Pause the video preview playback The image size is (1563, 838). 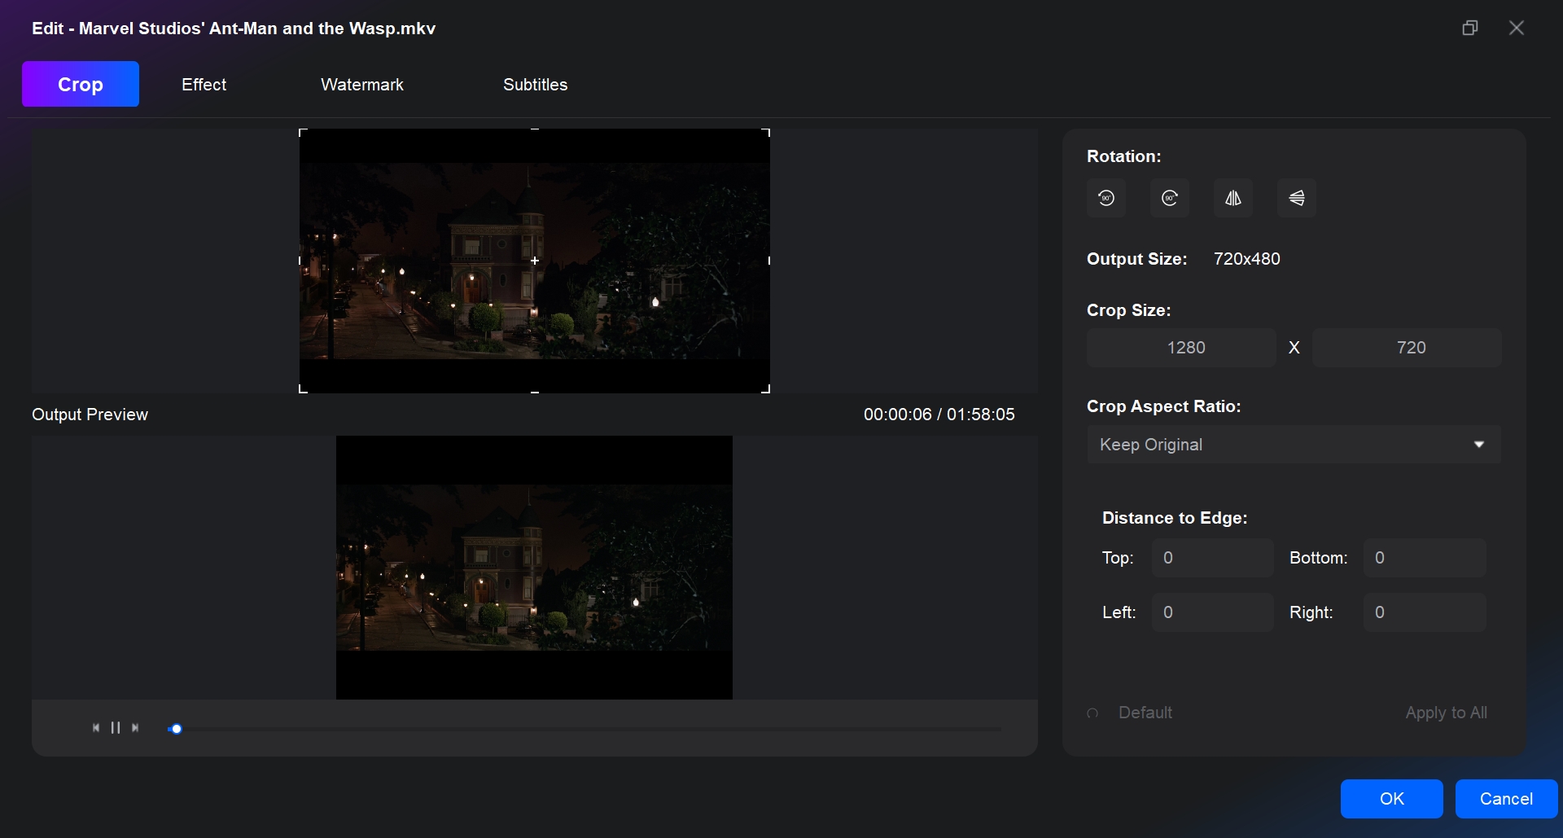[x=115, y=727]
